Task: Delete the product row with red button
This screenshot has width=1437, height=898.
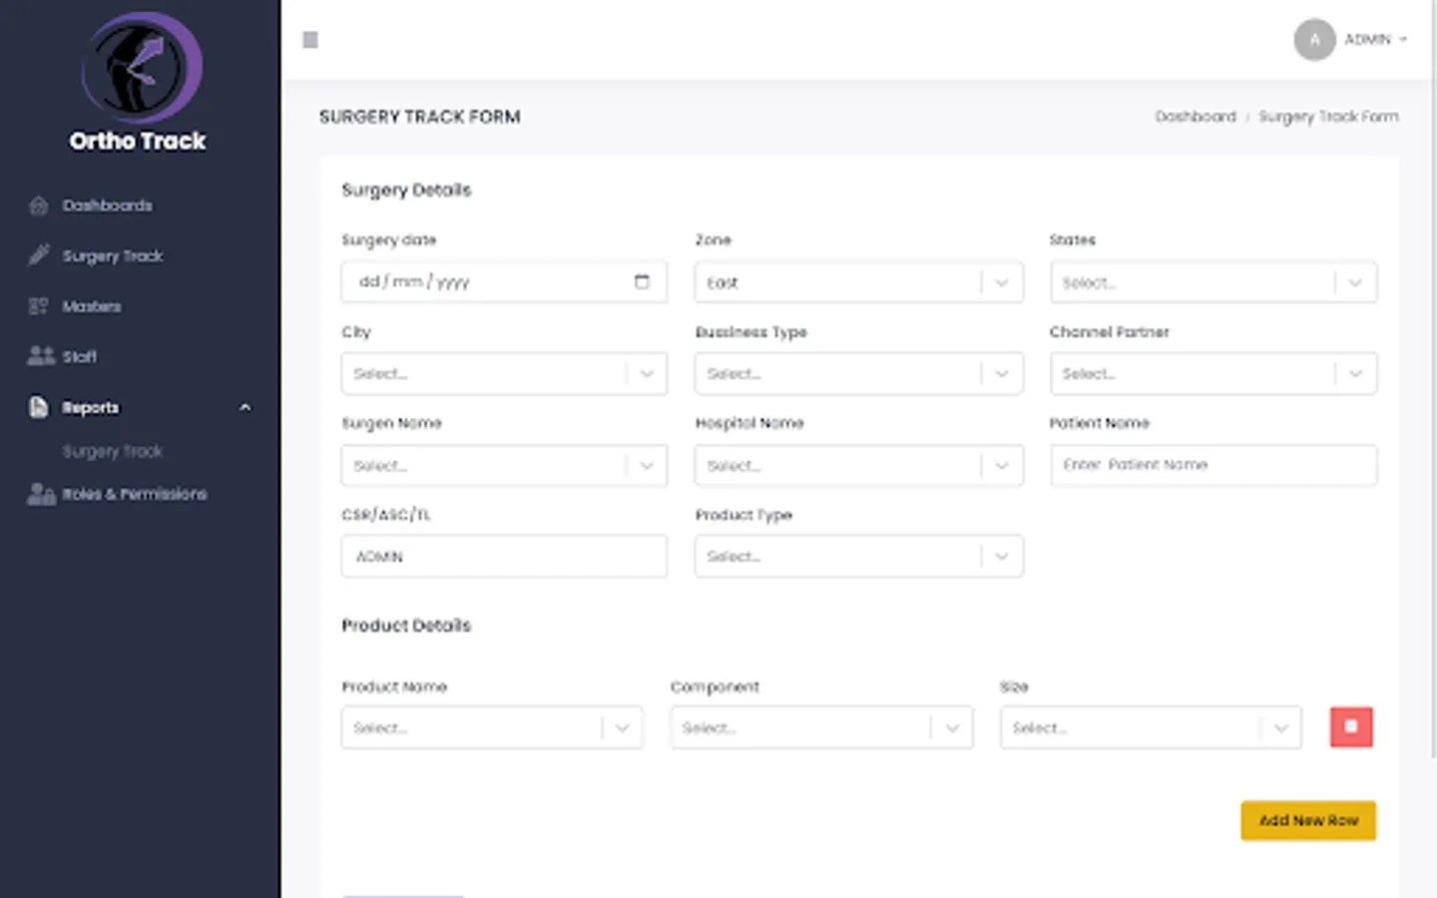Action: [1350, 727]
